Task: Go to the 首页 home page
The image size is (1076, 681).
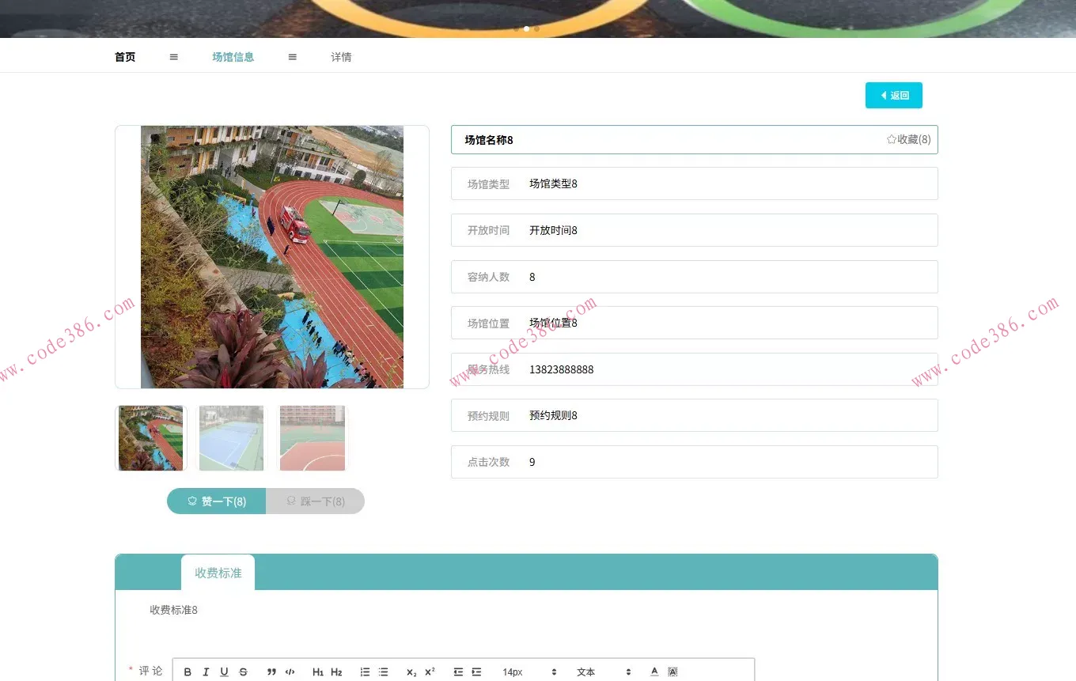Action: coord(125,57)
